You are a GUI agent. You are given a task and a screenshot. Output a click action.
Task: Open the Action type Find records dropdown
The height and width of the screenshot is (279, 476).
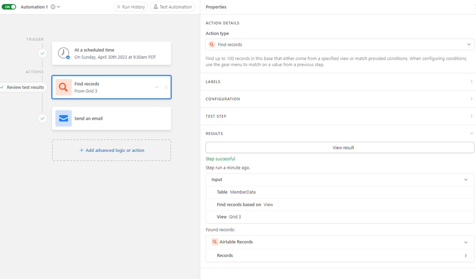pyautogui.click(x=340, y=44)
